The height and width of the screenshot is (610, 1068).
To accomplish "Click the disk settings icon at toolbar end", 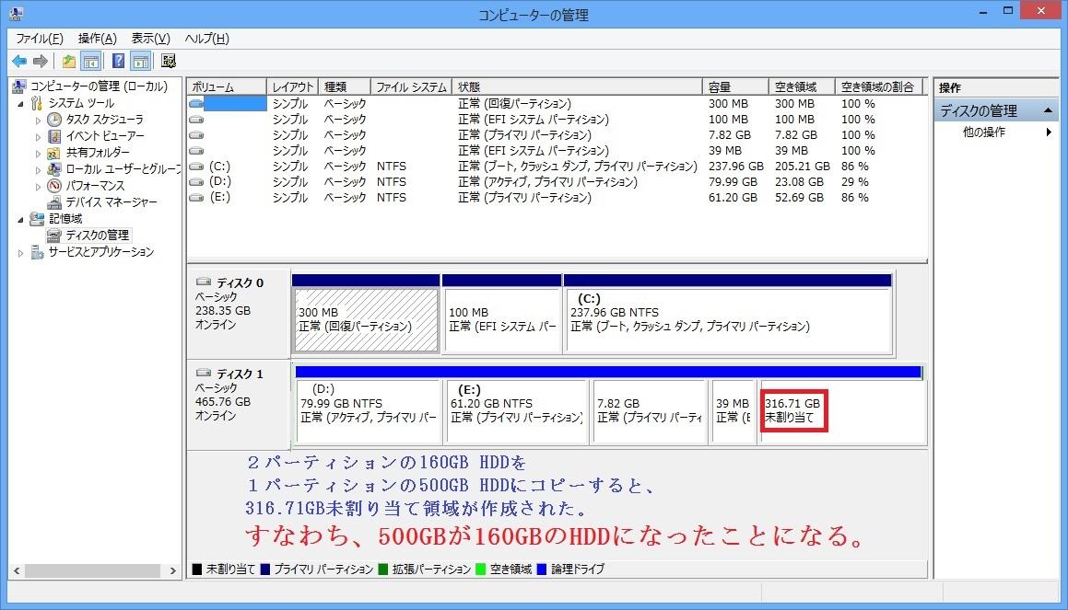I will (x=169, y=61).
